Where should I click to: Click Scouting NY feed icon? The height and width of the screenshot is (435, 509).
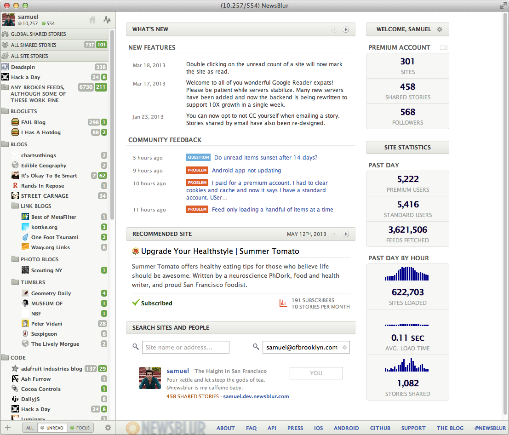tap(25, 270)
